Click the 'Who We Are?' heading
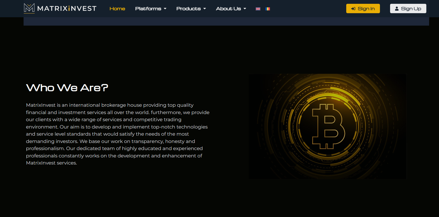Image resolution: width=439 pixels, height=217 pixels. (x=67, y=88)
